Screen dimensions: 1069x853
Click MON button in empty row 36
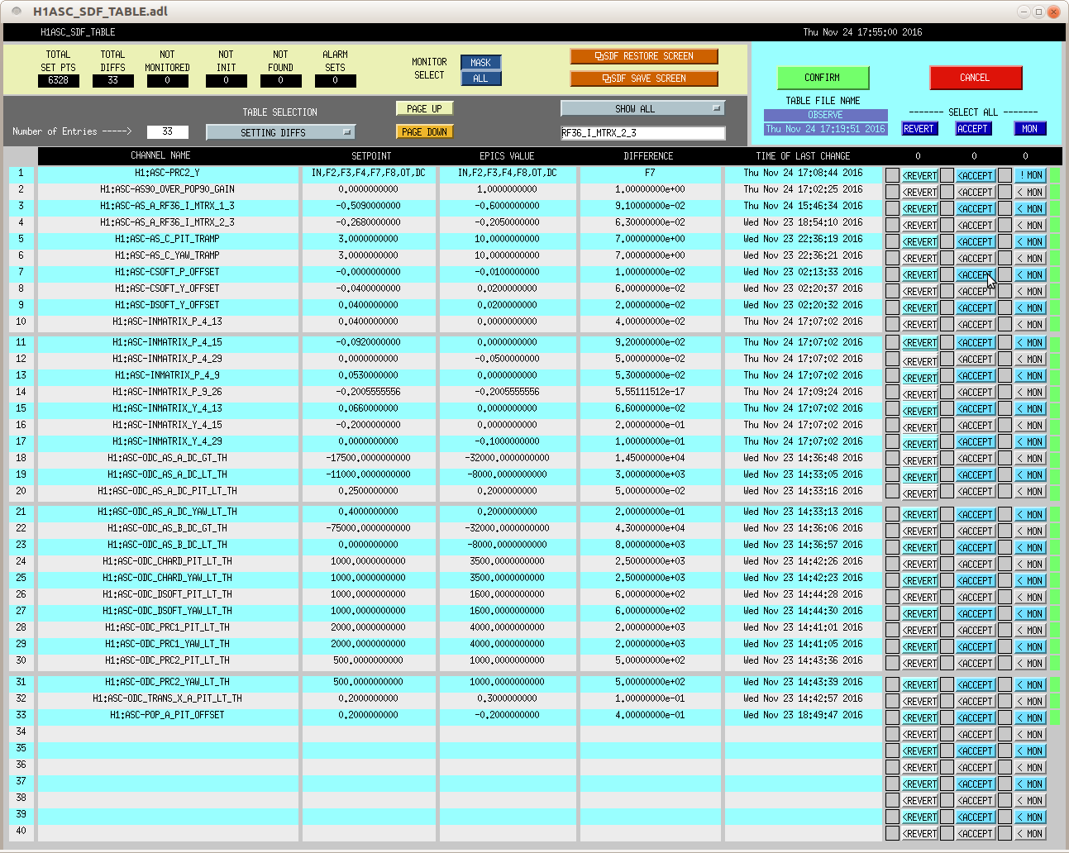1030,767
